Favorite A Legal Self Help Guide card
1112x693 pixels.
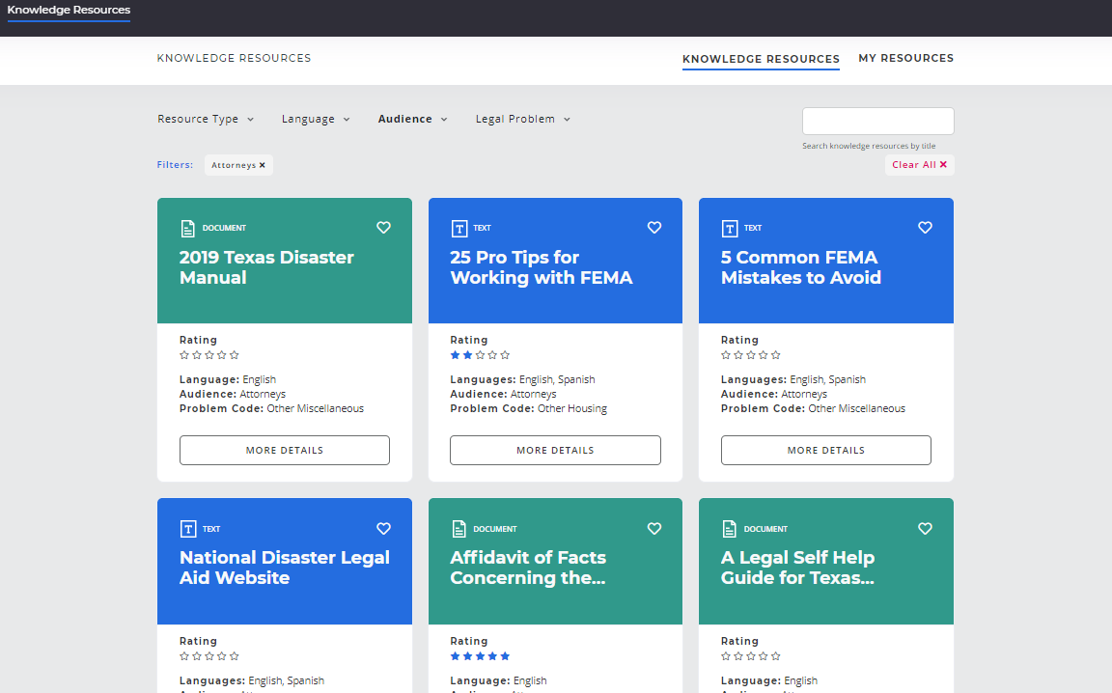925,529
